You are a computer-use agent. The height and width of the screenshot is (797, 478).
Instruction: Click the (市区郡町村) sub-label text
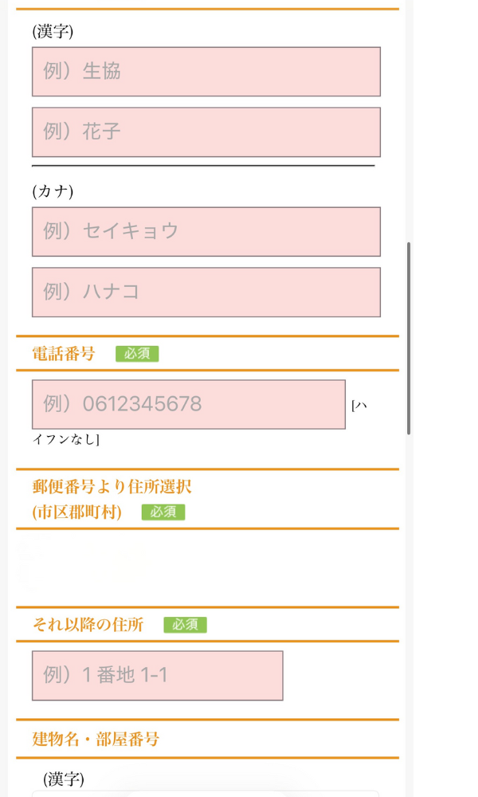(x=77, y=512)
